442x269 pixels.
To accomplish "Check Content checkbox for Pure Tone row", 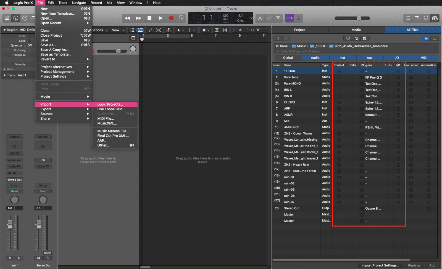I will (339, 78).
